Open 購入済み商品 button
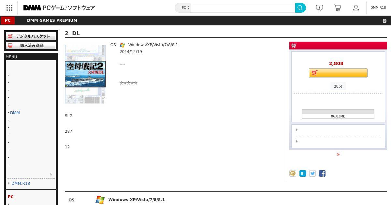This screenshot has height=205, width=391. [x=31, y=46]
